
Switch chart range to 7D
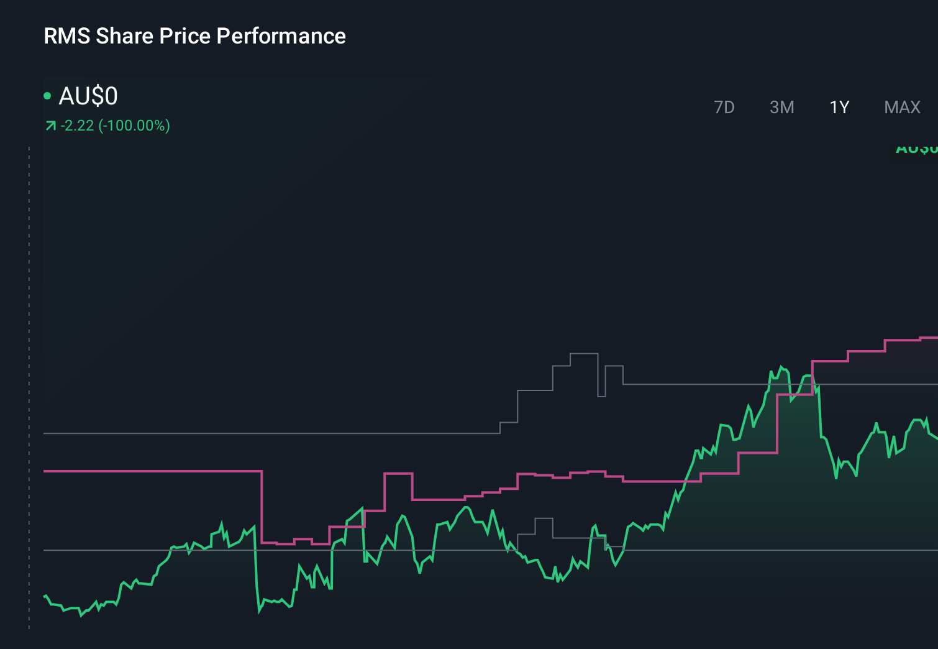[724, 108]
